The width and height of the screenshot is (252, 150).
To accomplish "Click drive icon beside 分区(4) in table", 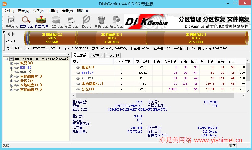I will pos(78,89).
